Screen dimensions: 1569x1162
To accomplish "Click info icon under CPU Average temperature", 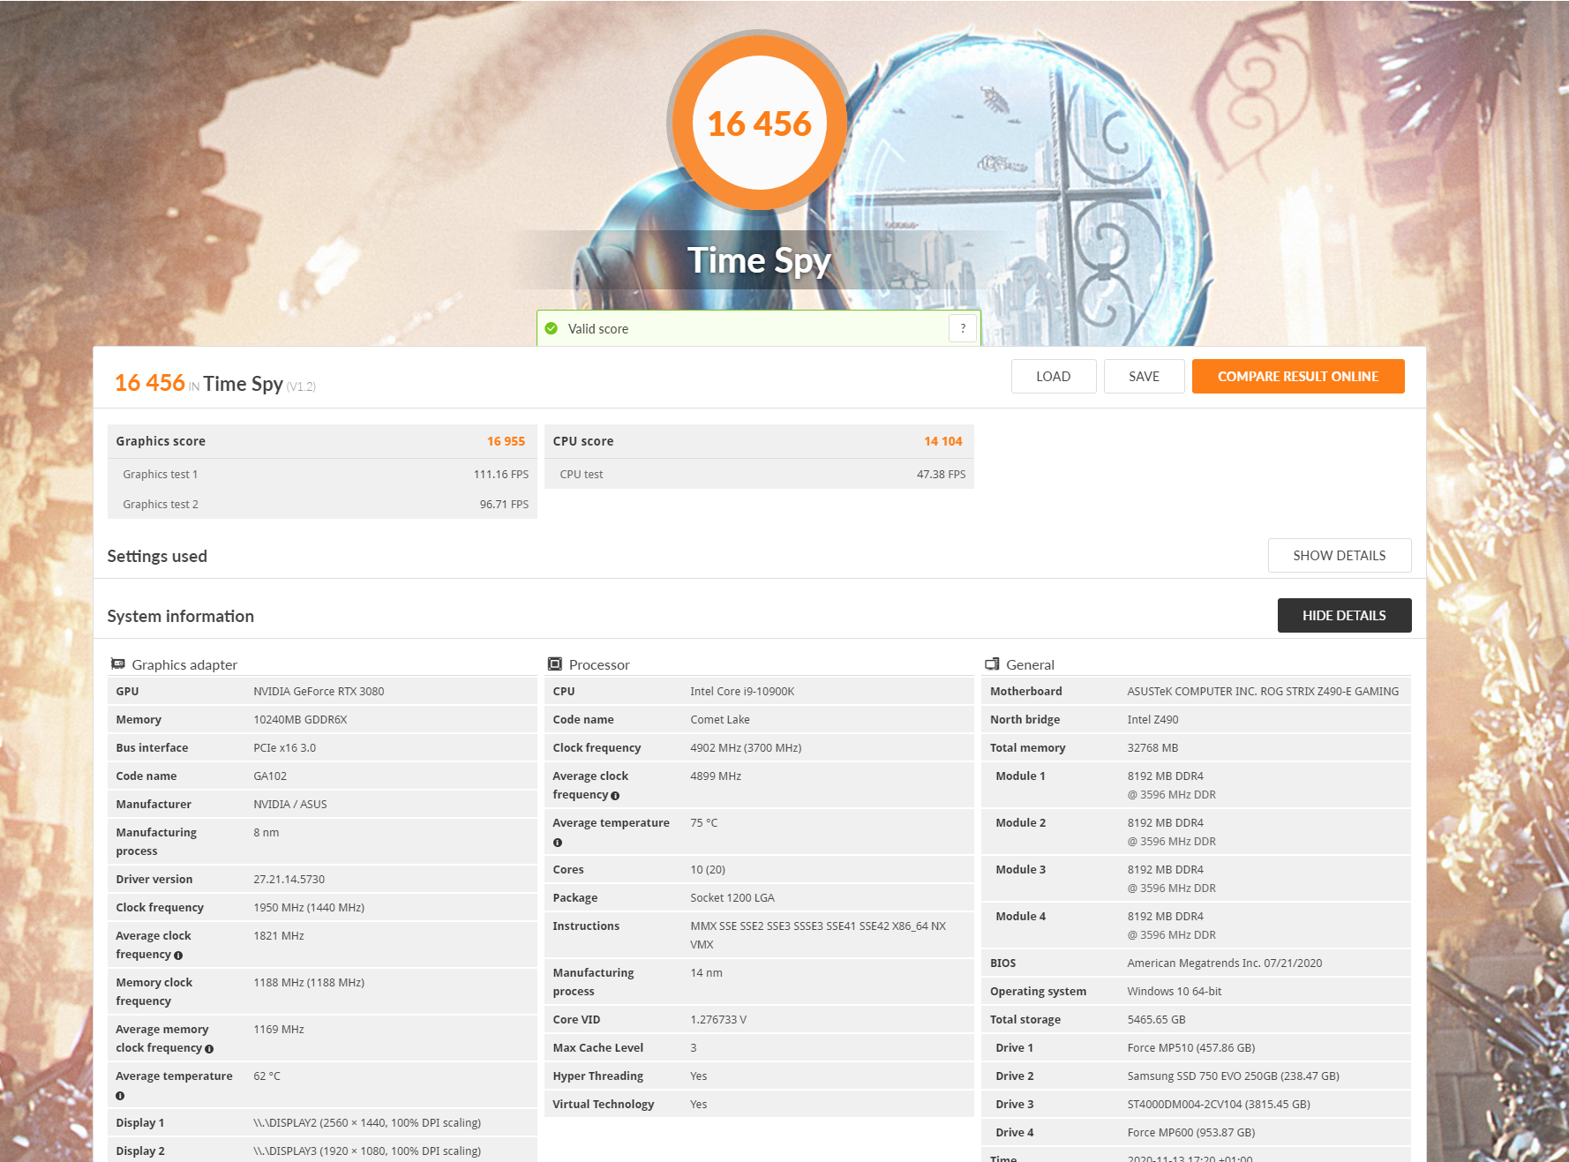I will click(558, 843).
